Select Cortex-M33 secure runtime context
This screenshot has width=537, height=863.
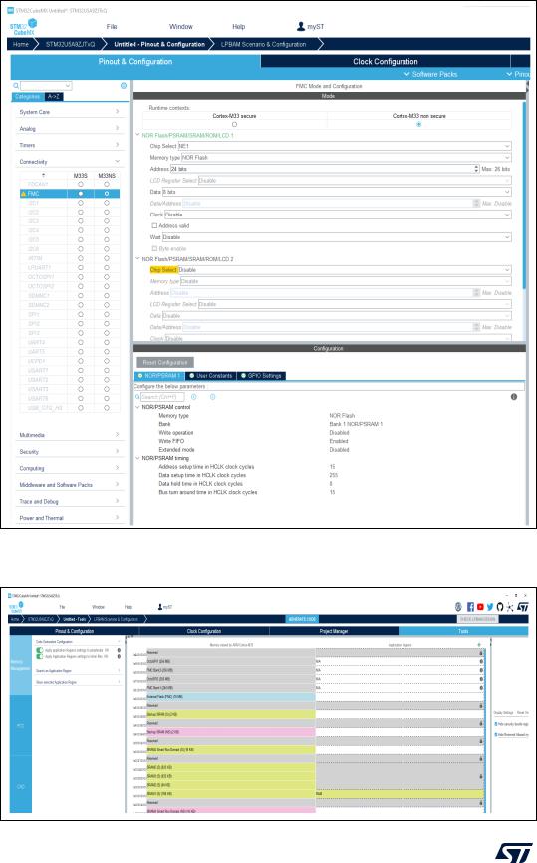pyautogui.click(x=235, y=125)
